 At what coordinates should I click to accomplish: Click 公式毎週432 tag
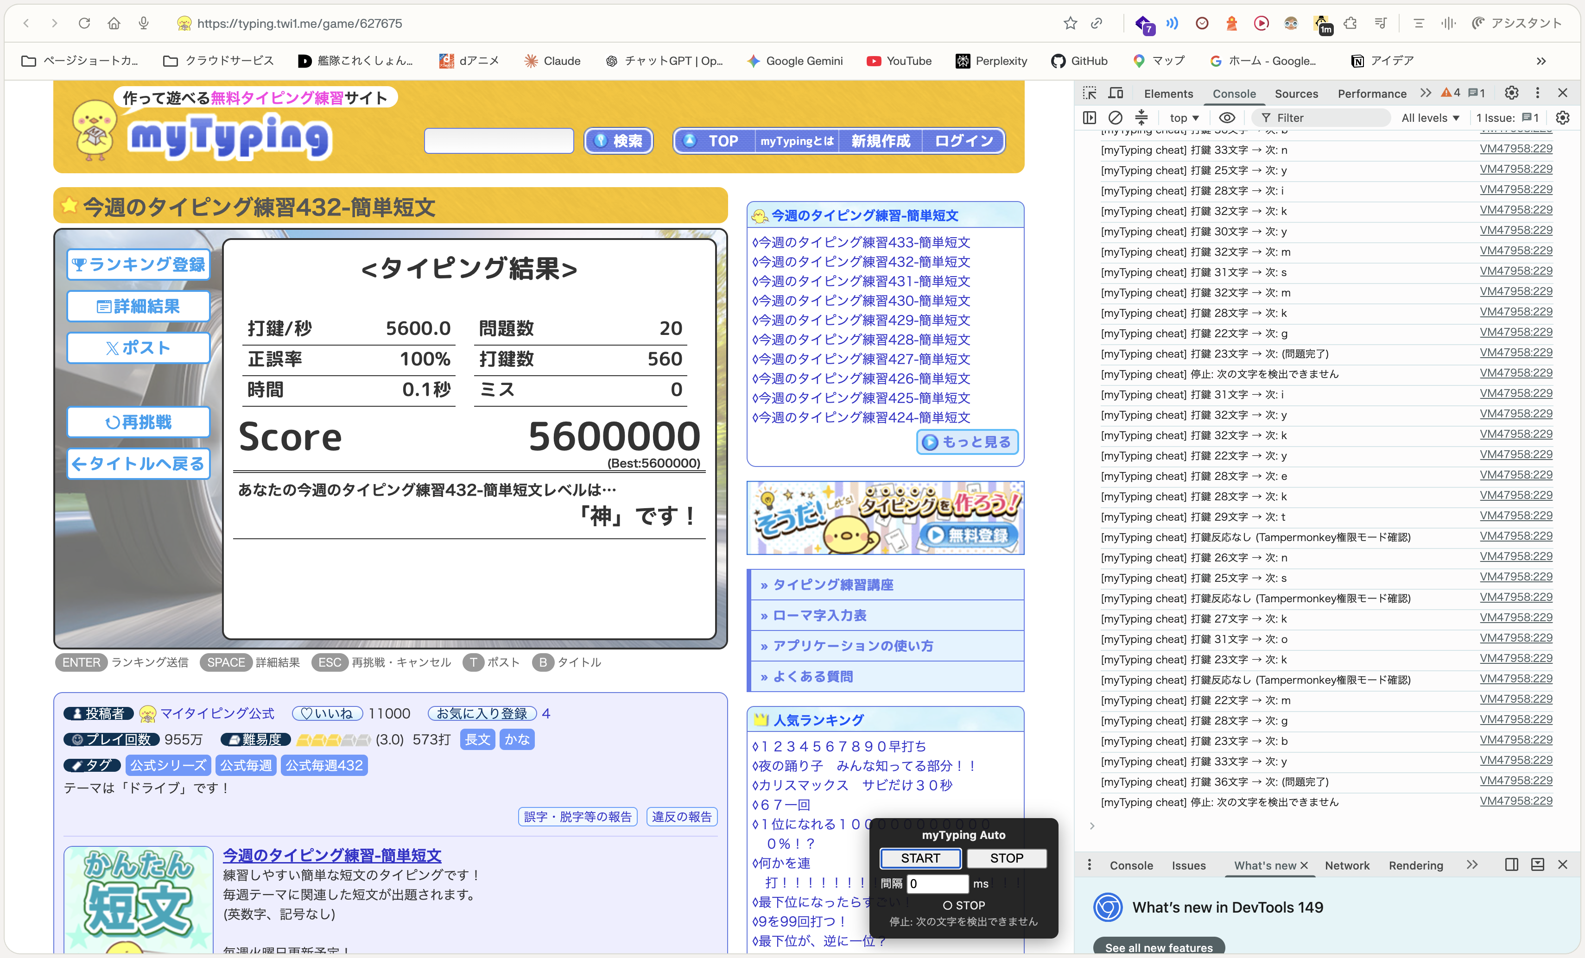tap(324, 765)
